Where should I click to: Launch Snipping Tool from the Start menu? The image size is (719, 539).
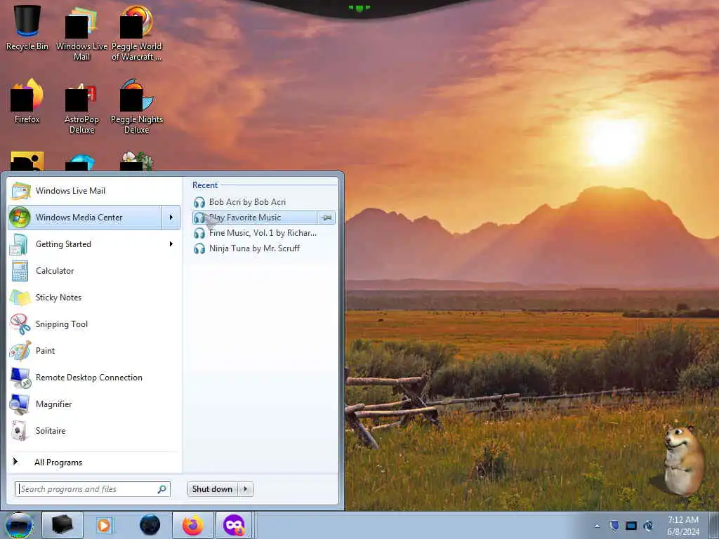94,324
